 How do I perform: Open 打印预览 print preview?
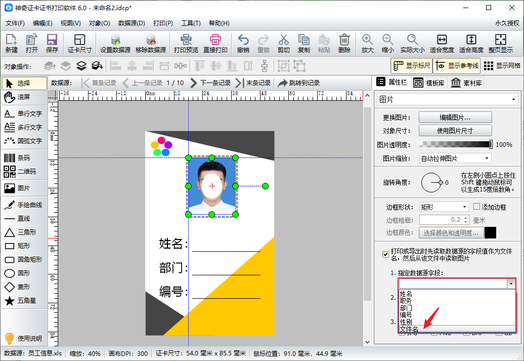(x=186, y=44)
